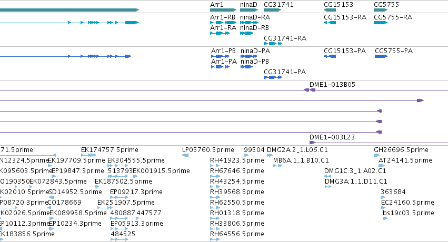This screenshot has width=448, height=242.
Task: Select the EP19847.3prime EST label
Action: pos(78,171)
